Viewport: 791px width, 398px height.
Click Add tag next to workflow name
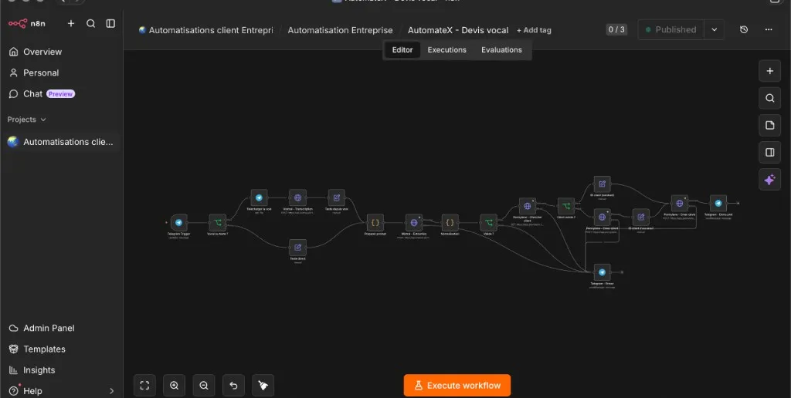(534, 30)
